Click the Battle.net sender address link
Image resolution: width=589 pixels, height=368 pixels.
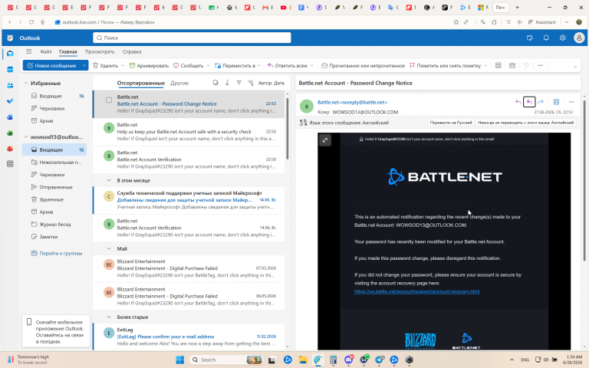pyautogui.click(x=352, y=102)
